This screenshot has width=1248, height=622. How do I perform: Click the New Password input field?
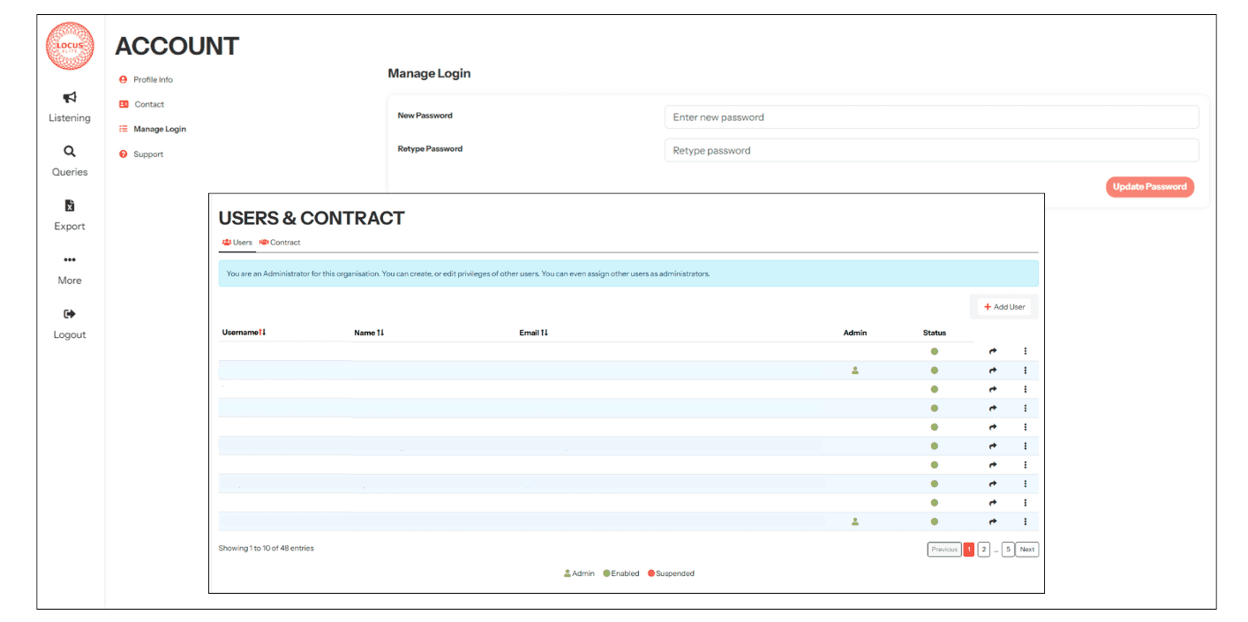click(x=931, y=117)
